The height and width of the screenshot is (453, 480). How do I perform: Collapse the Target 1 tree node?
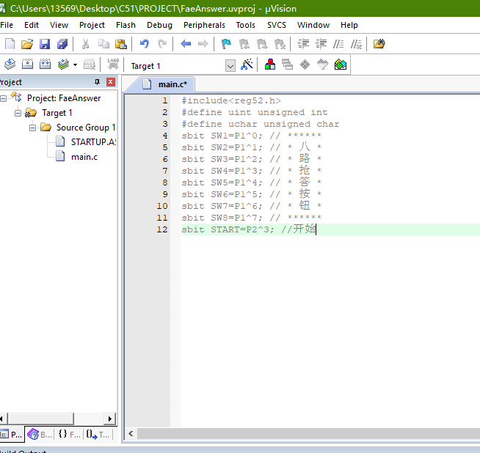pyautogui.click(x=18, y=113)
